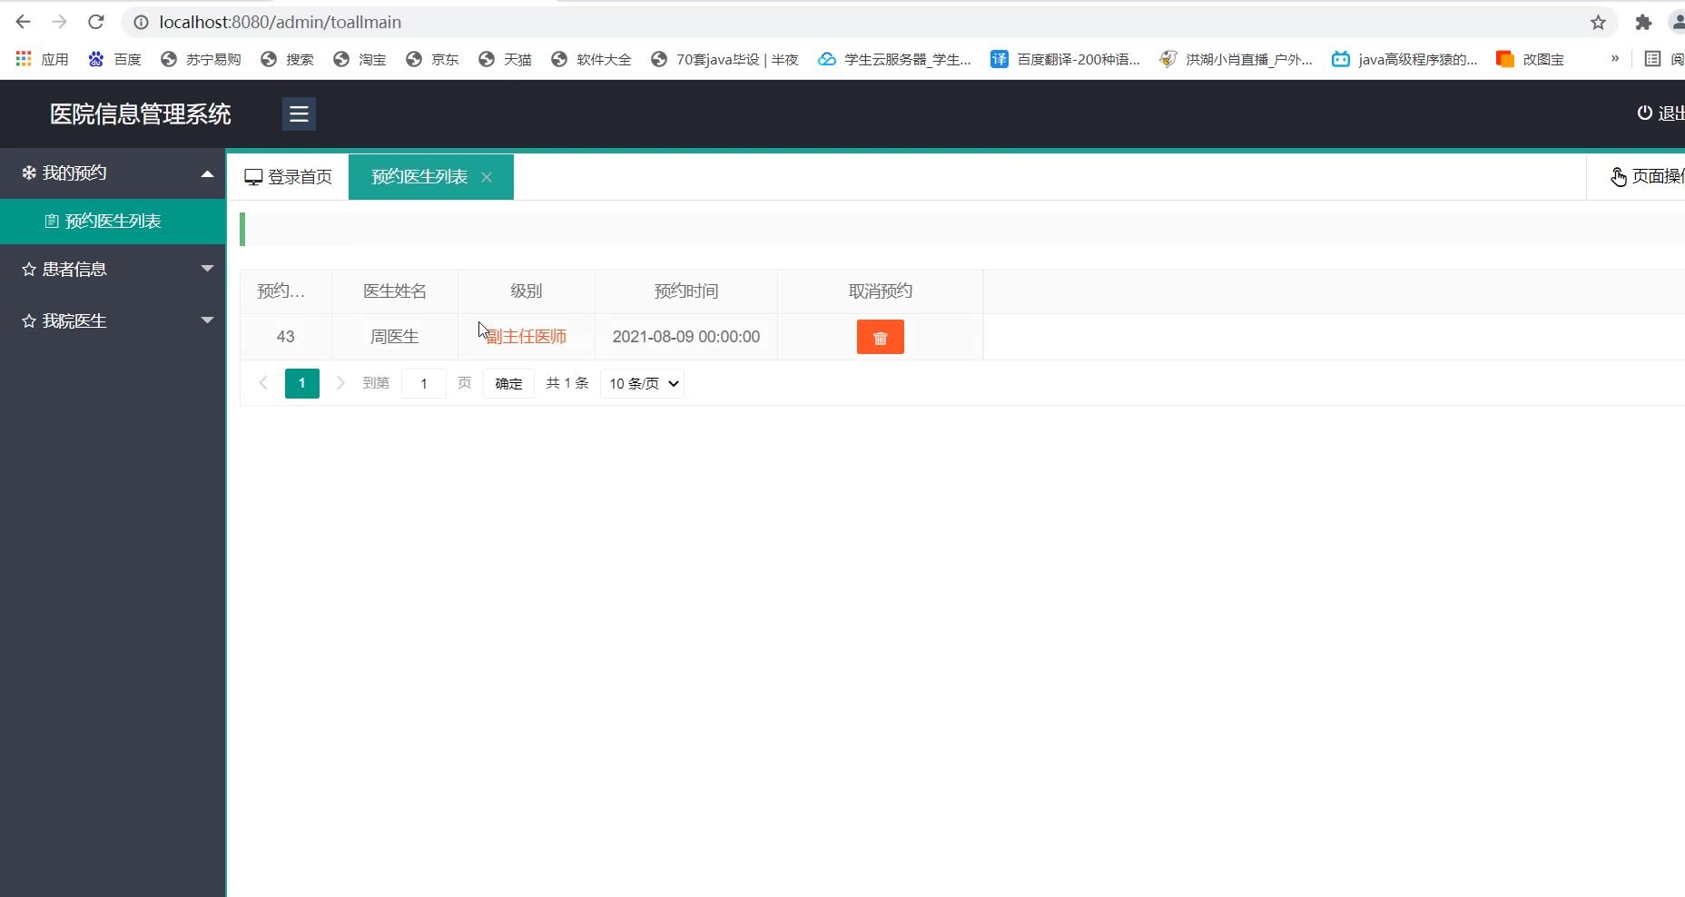Open the 百度 bookmark
This screenshot has height=897, width=1685.
(x=114, y=59)
